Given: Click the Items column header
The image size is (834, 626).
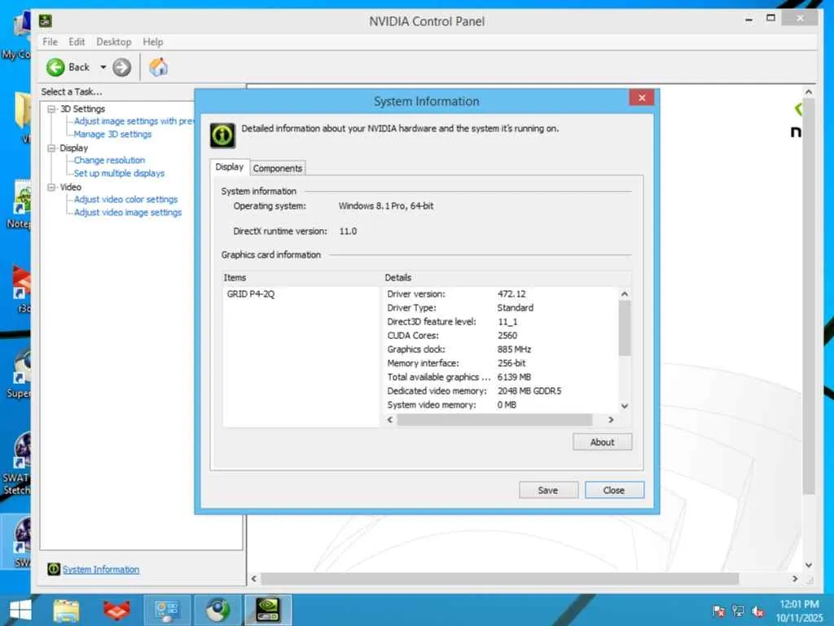Looking at the screenshot, I should tap(301, 277).
